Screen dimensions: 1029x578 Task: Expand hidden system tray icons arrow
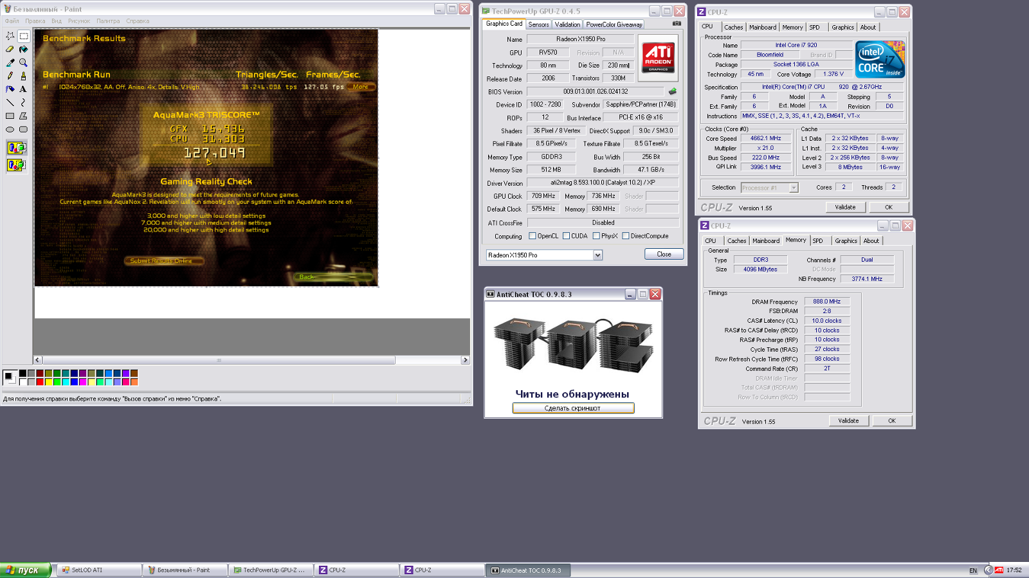pyautogui.click(x=988, y=570)
